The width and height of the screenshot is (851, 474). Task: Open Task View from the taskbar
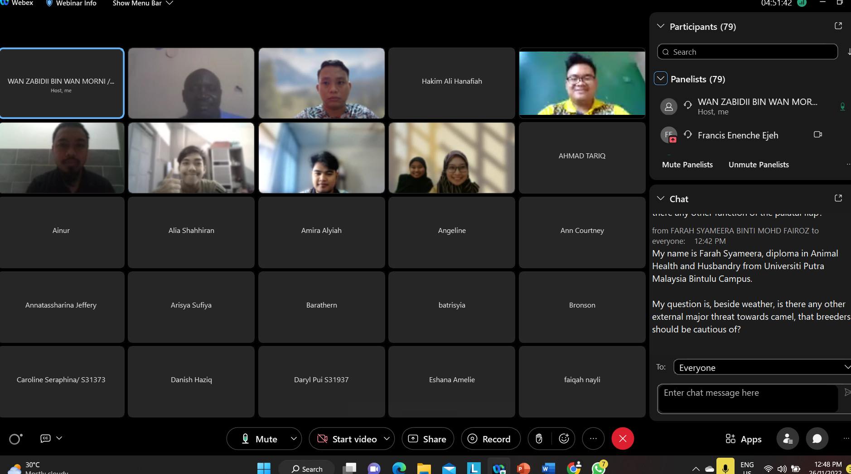349,469
